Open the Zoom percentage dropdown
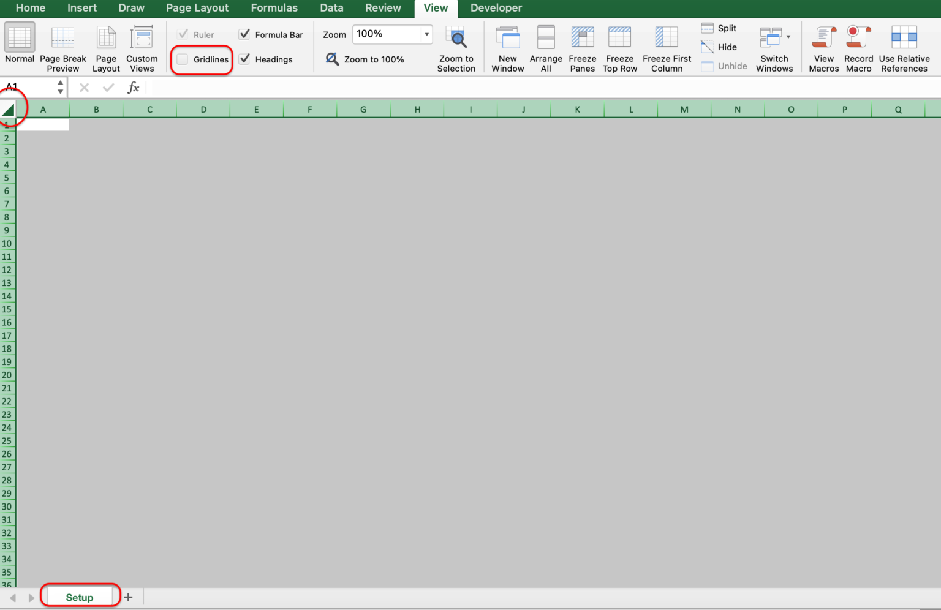941x610 pixels. 426,34
